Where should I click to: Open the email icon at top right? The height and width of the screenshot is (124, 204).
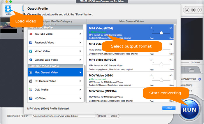coord(193,10)
